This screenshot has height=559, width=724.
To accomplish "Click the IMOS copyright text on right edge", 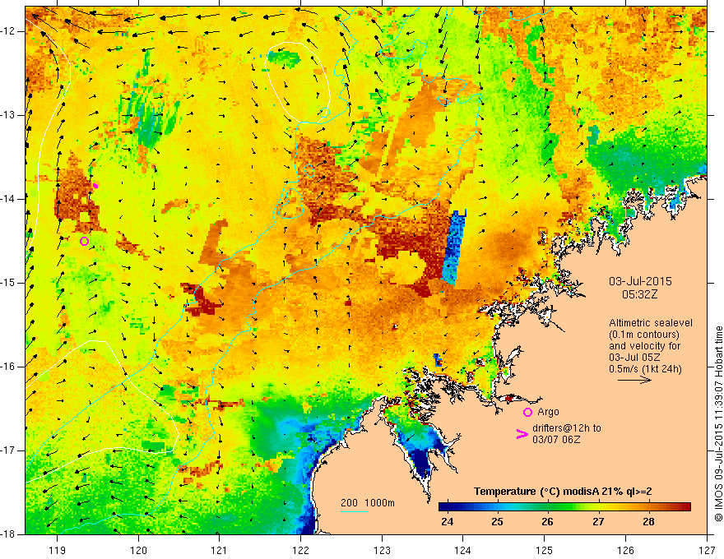I will 718,424.
